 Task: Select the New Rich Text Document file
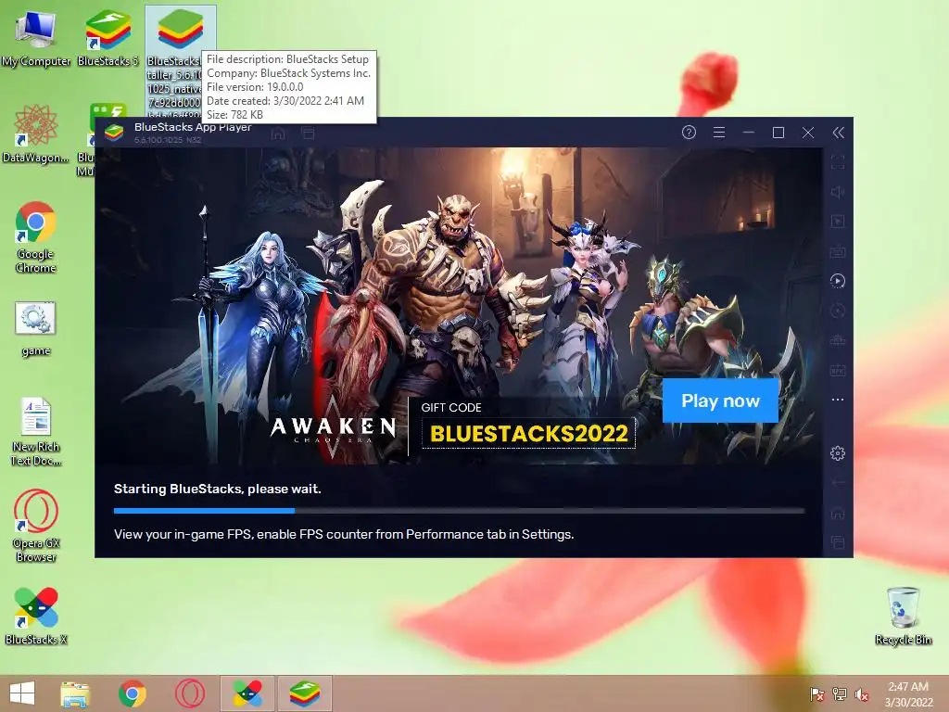(36, 432)
